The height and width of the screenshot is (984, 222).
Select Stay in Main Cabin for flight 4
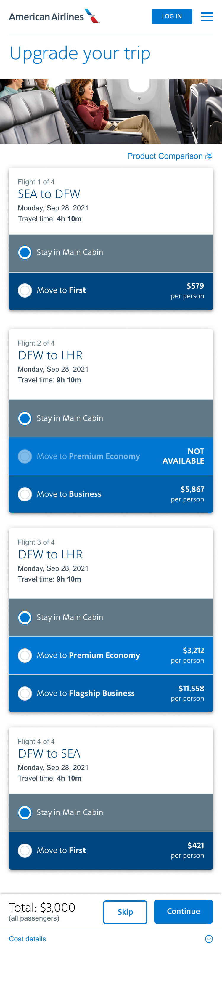tap(25, 812)
